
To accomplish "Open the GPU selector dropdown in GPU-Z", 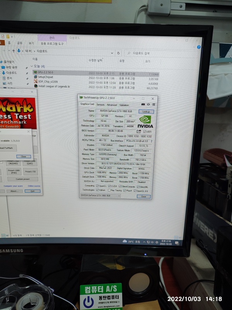I will point(100,195).
